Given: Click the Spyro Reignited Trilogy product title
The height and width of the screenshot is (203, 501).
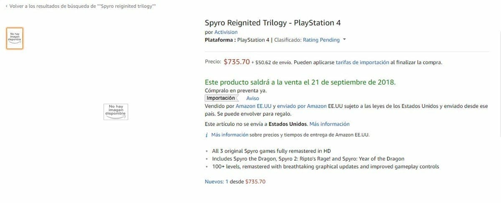Looking at the screenshot, I should coord(272,23).
